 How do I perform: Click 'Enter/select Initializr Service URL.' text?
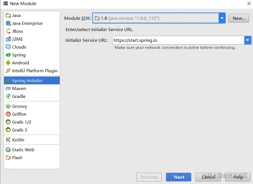pos(99,30)
